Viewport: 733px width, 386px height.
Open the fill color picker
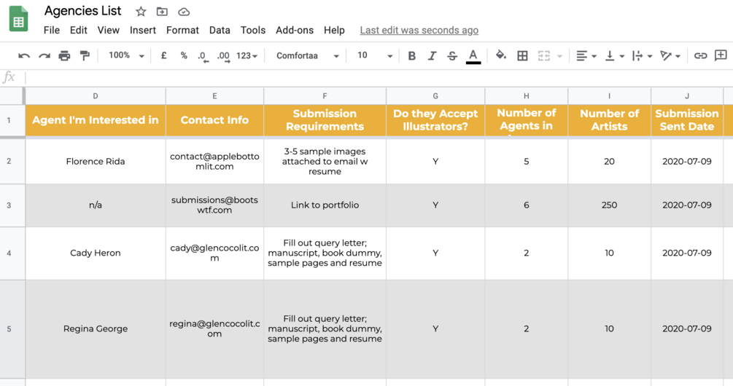coord(500,55)
